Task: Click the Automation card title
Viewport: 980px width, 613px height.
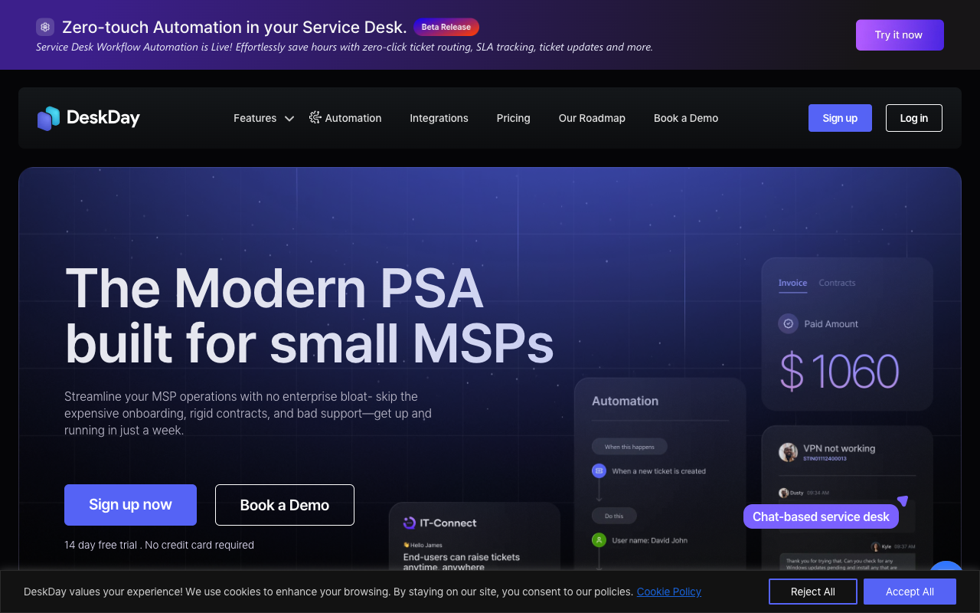Action: (x=625, y=401)
